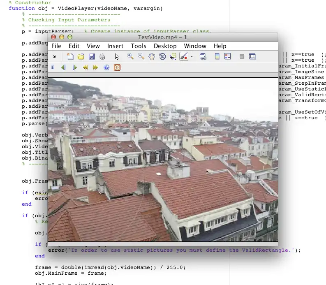326x285 pixels.
Task: Step one frame forward
Action: coord(74,67)
